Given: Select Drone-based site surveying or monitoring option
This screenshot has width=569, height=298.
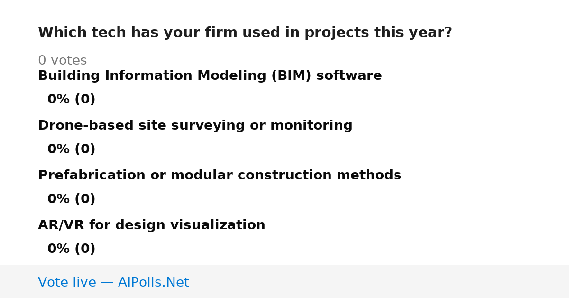Looking at the screenshot, I should click(195, 126).
